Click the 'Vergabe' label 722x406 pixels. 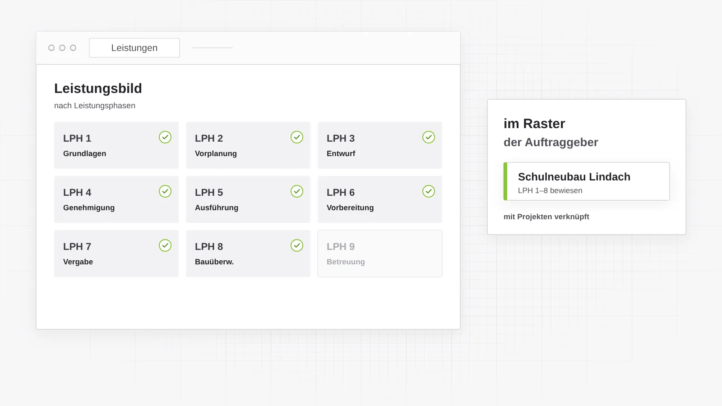tap(78, 262)
